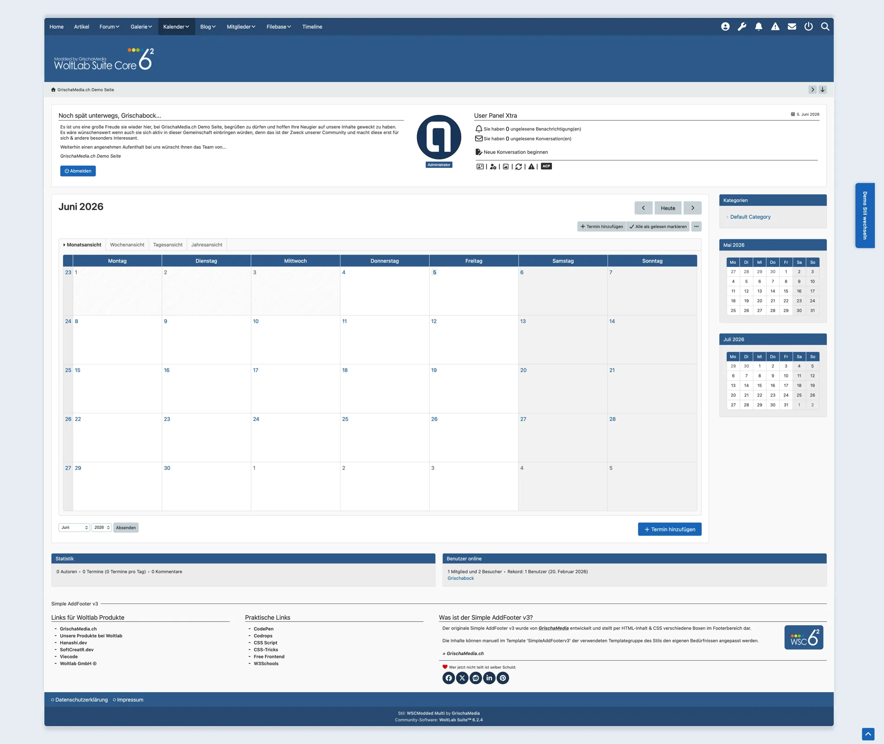This screenshot has height=744, width=884.
Task: Share on LinkedIn icon in footer
Action: [489, 678]
